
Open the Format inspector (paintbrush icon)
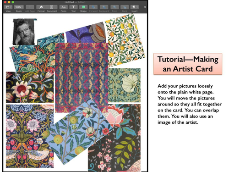pos(41,7)
